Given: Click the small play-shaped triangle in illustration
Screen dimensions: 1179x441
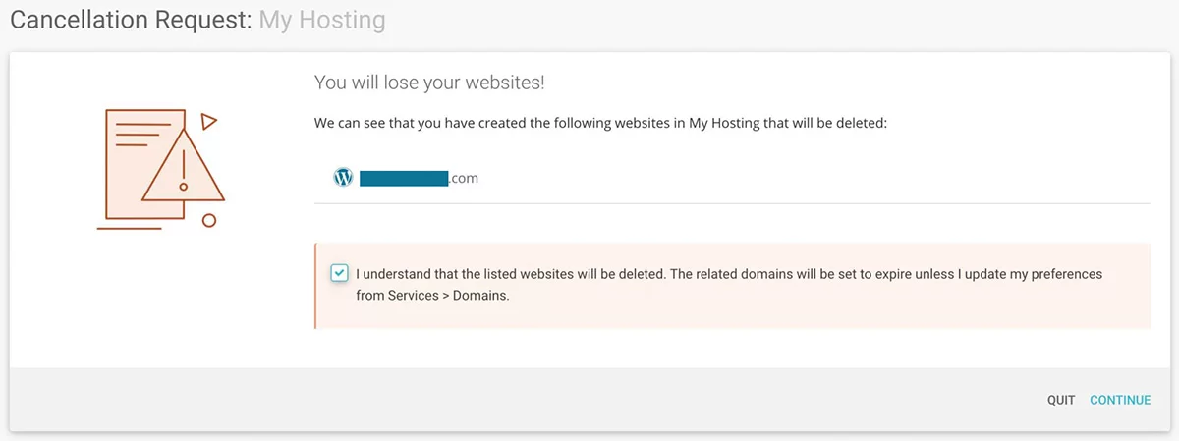Looking at the screenshot, I should pos(207,122).
